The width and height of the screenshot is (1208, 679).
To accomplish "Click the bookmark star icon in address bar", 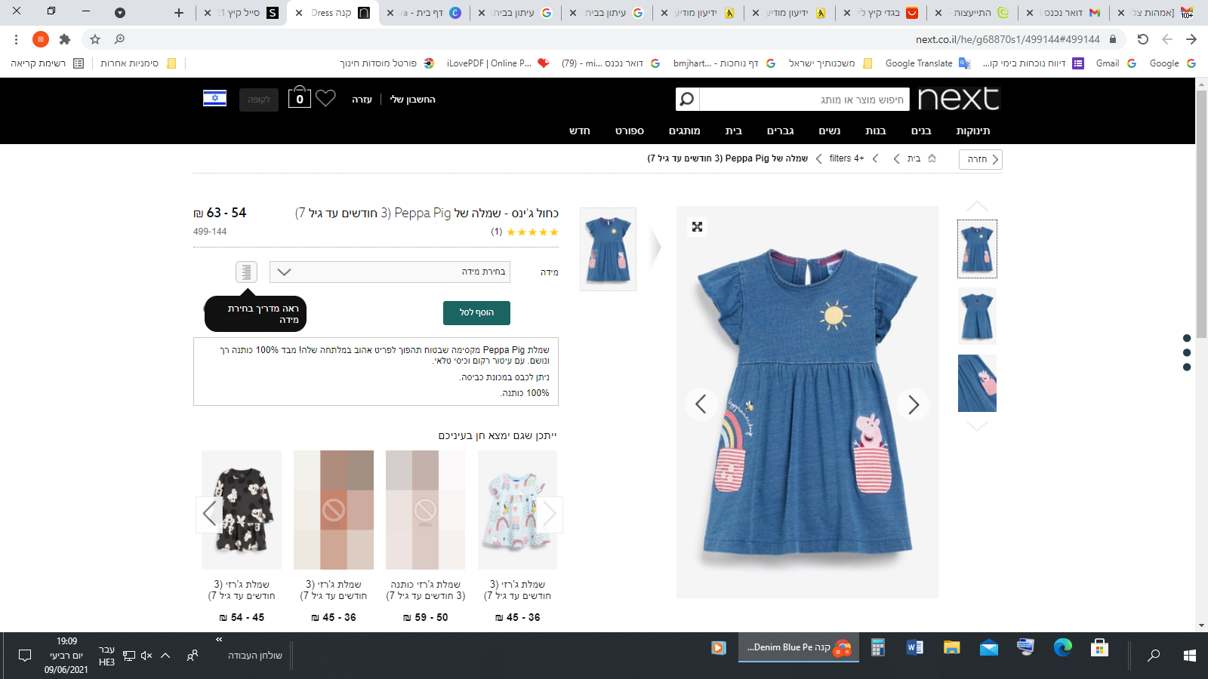I will click(95, 39).
